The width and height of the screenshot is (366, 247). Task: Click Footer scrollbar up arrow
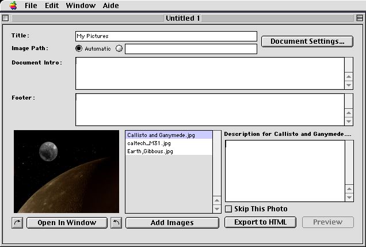point(349,113)
